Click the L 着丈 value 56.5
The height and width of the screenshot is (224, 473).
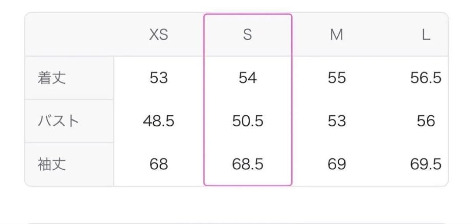426,78
